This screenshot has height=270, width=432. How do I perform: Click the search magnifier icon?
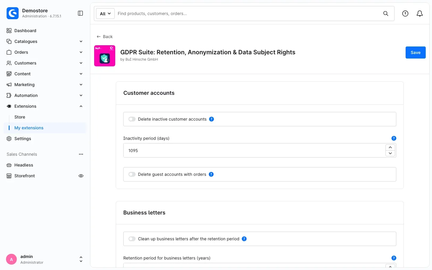tap(386, 13)
